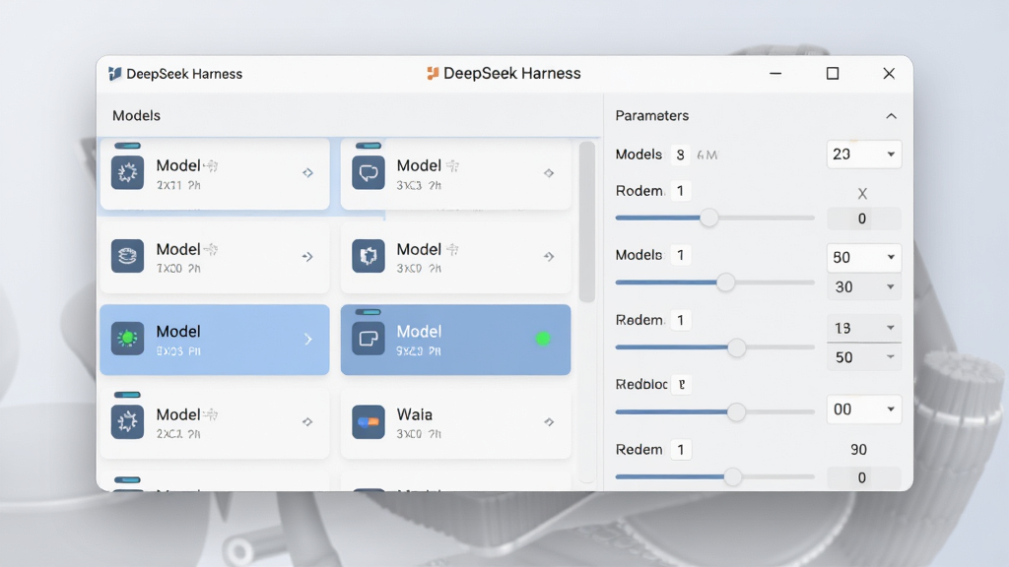Click the green status dot on Model 9X23
Screen dimensions: 1009x567
(x=543, y=339)
